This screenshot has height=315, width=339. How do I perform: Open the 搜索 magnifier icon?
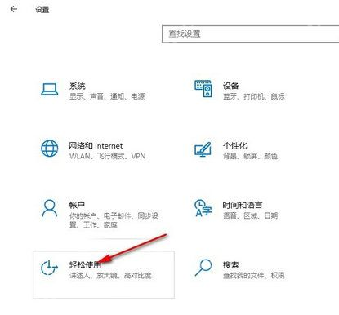(x=203, y=268)
